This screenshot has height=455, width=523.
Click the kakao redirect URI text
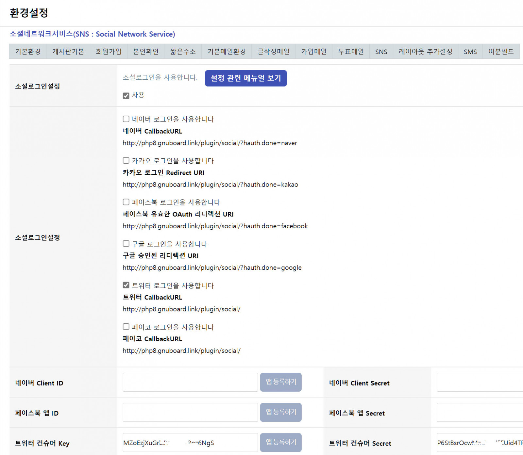[x=211, y=185]
